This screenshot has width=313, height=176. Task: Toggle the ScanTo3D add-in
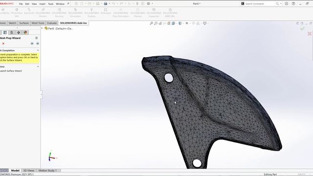pyautogui.click(x=29, y=11)
